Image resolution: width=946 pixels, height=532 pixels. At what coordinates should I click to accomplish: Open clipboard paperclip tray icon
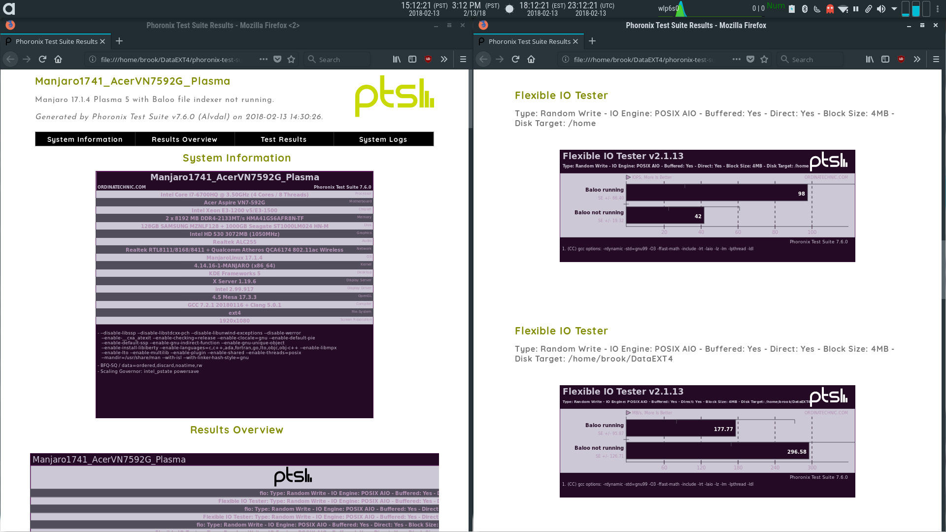tap(869, 8)
